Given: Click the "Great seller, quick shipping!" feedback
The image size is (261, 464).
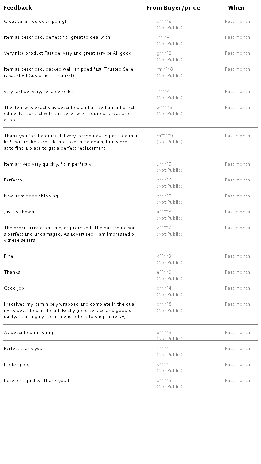Looking at the screenshot, I should [x=35, y=22].
